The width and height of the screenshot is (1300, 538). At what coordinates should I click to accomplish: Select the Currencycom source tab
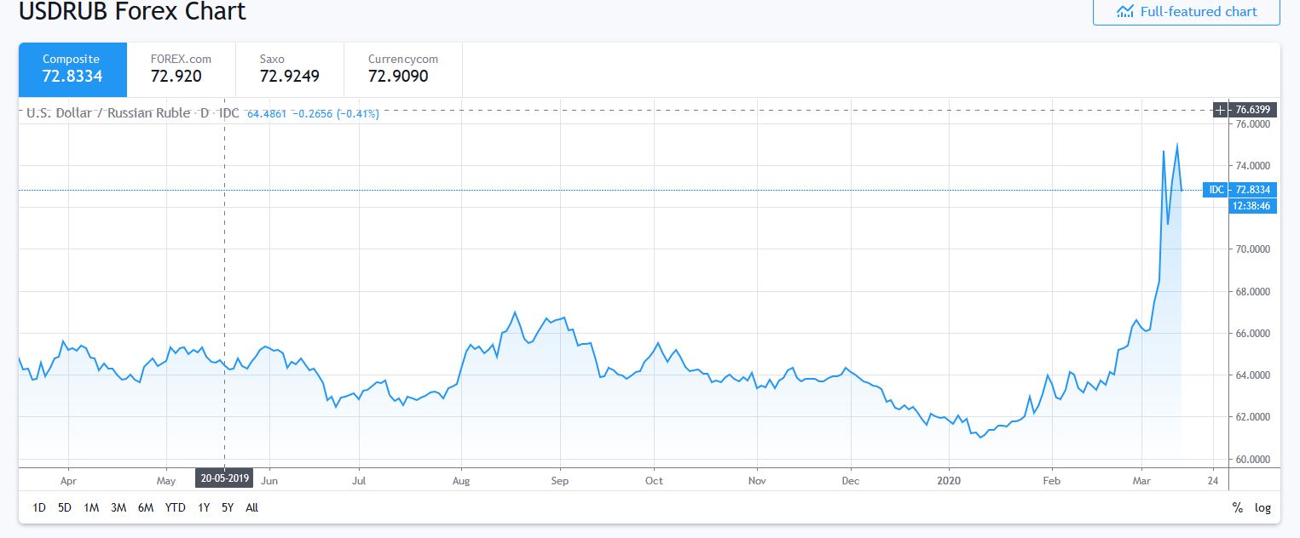402,68
